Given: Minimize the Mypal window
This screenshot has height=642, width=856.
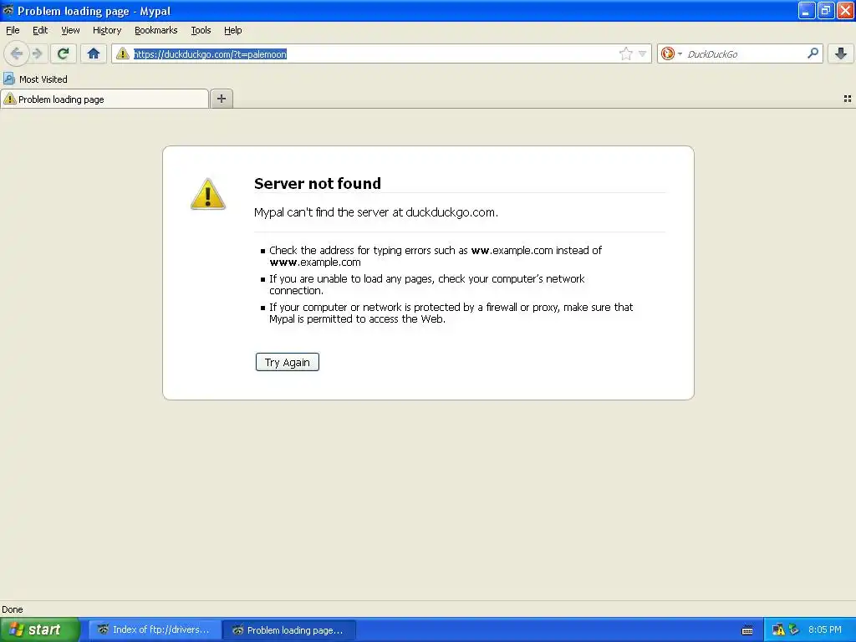Looking at the screenshot, I should [x=807, y=10].
